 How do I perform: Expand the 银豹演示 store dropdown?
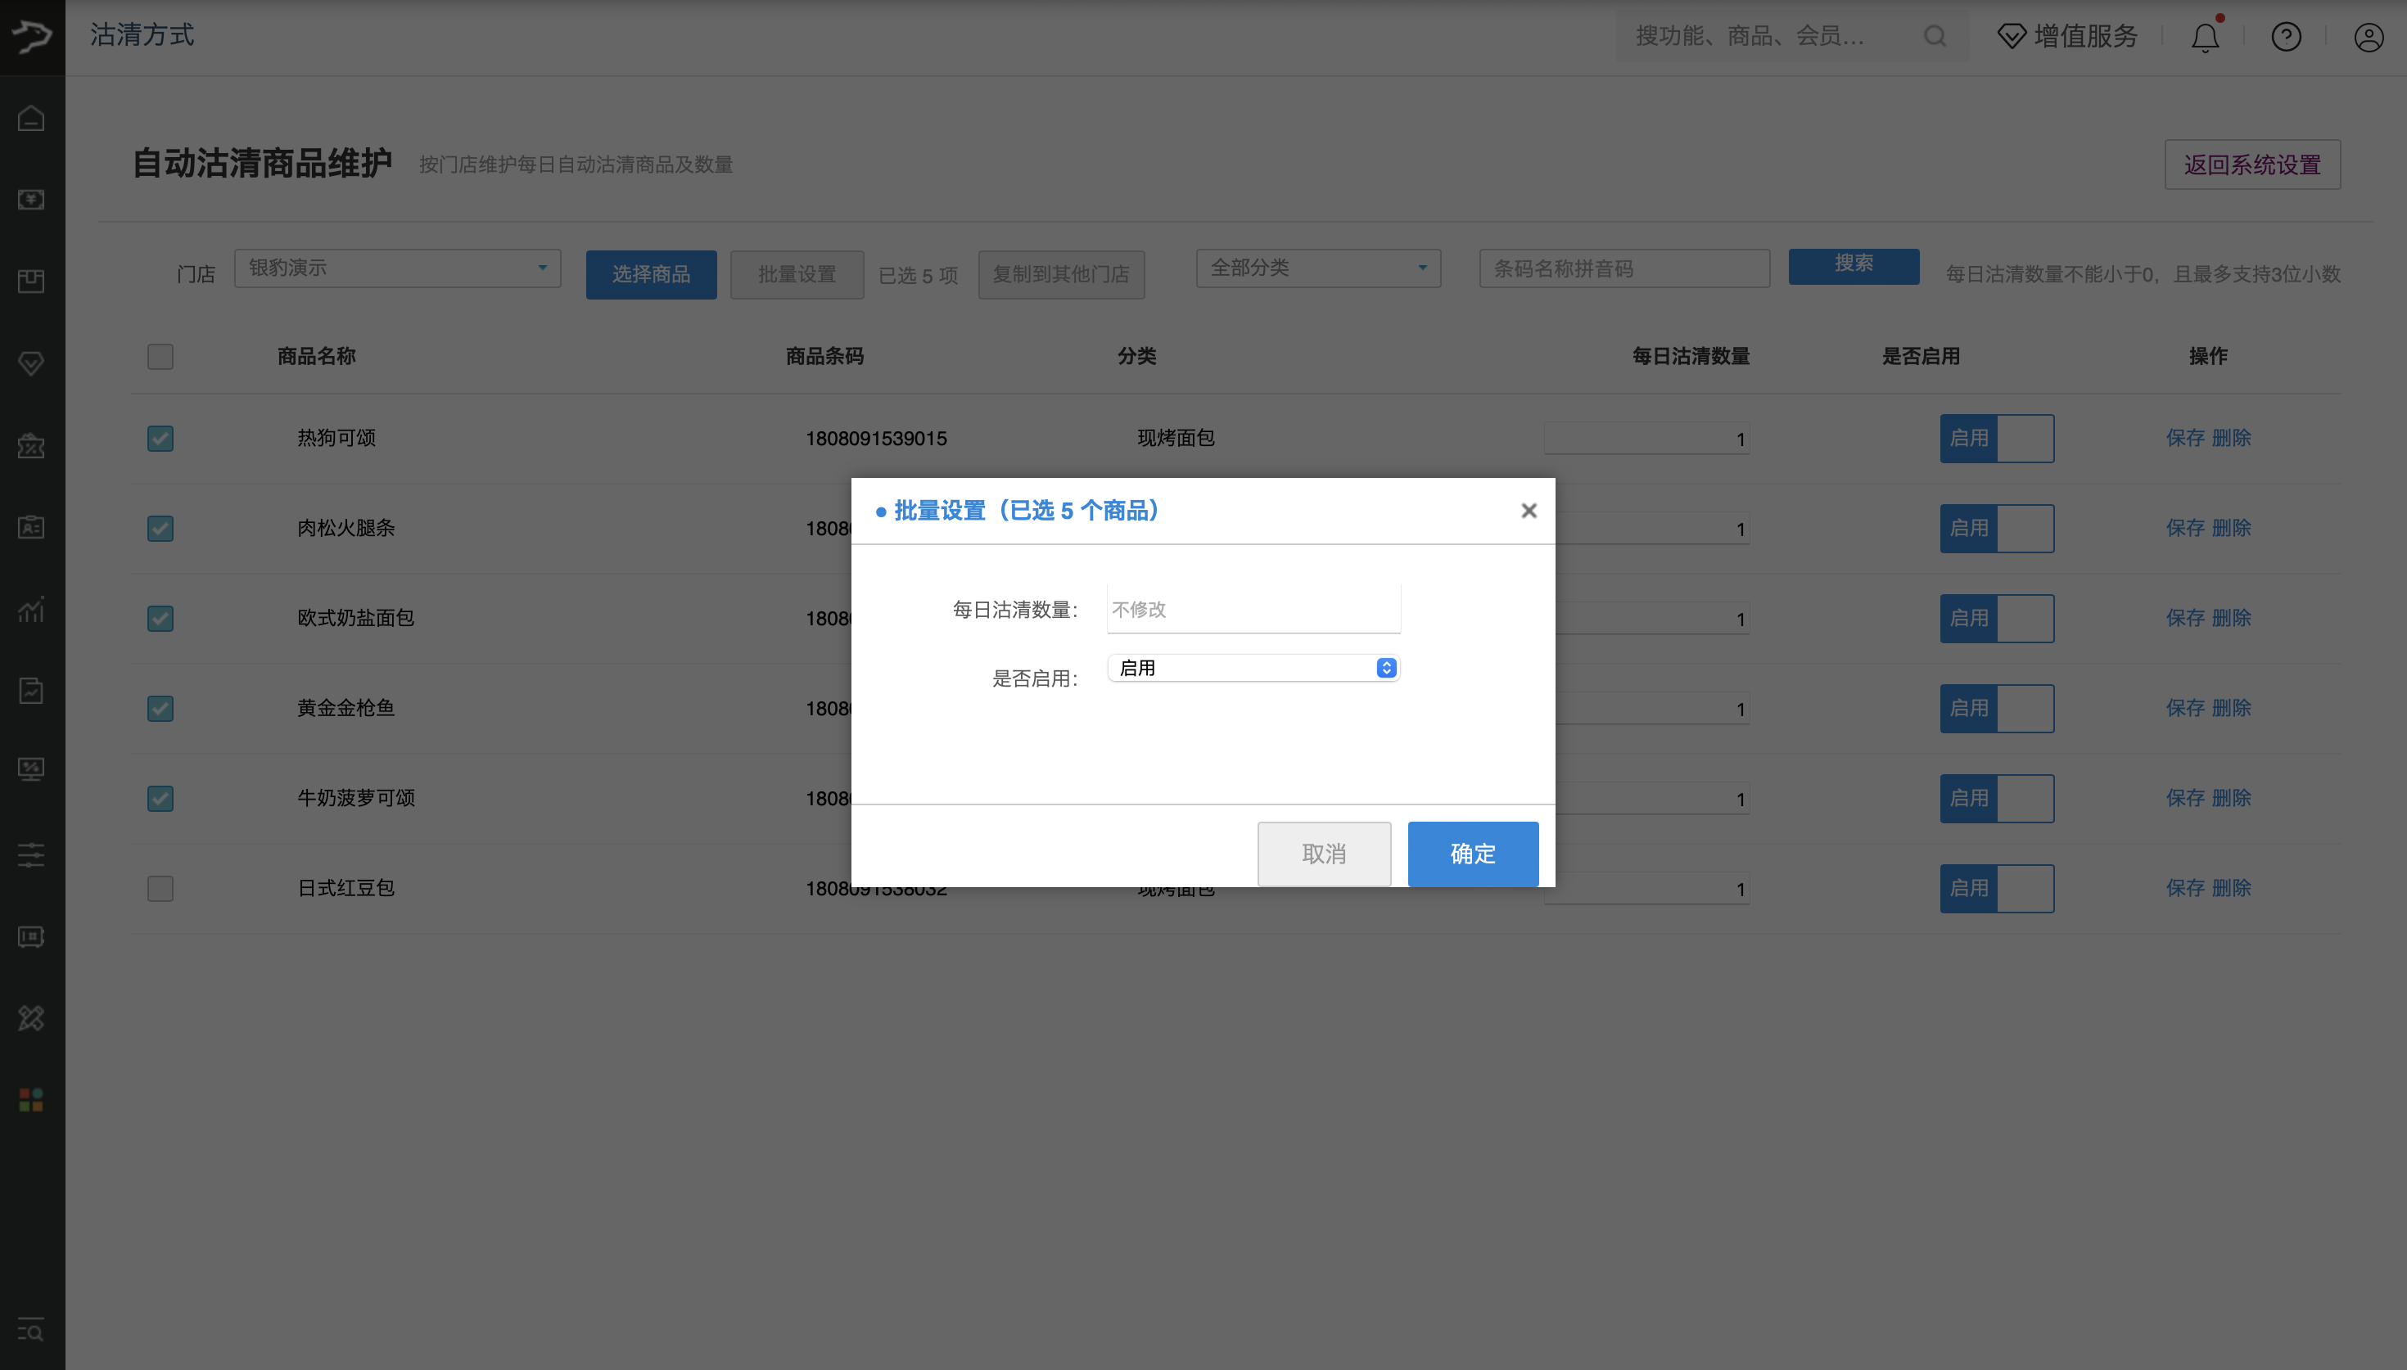[x=397, y=268]
